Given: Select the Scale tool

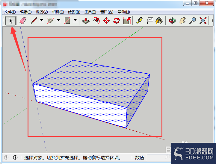Looking at the screenshot, I should (127, 21).
